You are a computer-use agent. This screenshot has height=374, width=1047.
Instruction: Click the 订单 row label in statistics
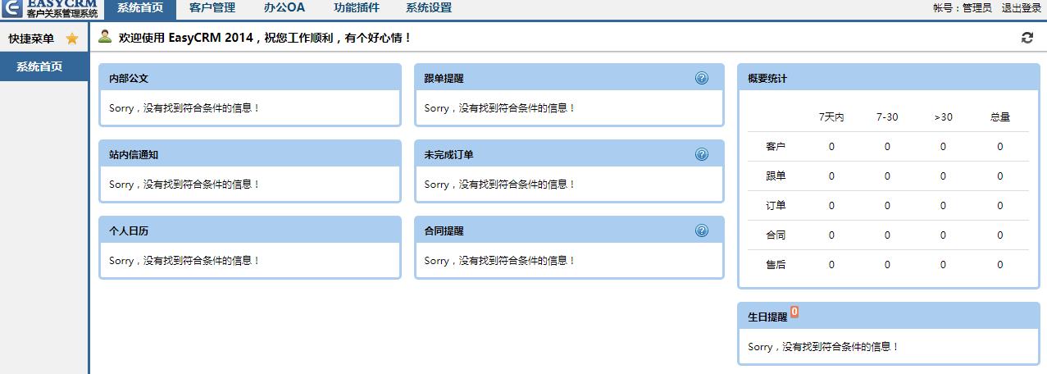coord(776,206)
